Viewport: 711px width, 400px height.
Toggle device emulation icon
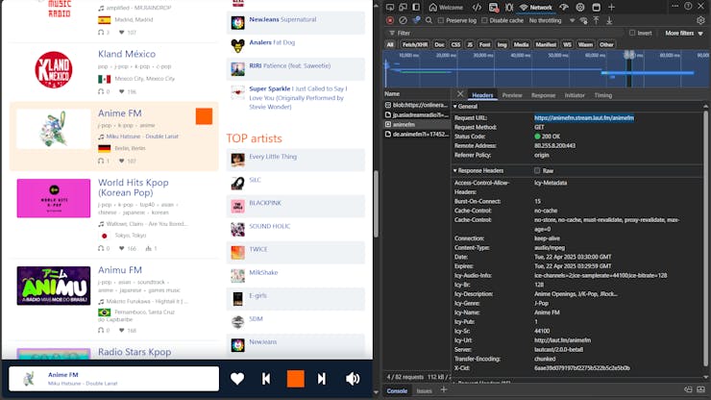[403, 7]
